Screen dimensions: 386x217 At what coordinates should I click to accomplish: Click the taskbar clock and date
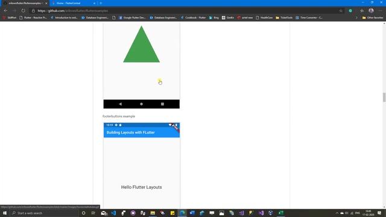tap(369, 213)
